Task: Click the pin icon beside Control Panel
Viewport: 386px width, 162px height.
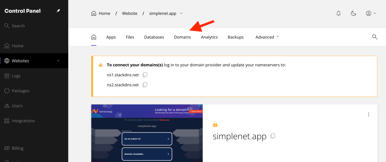Action: click(58, 11)
